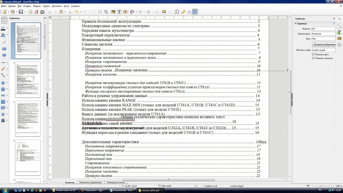
Task: Open the Fill color dropdown arrow
Action: point(7,35)
